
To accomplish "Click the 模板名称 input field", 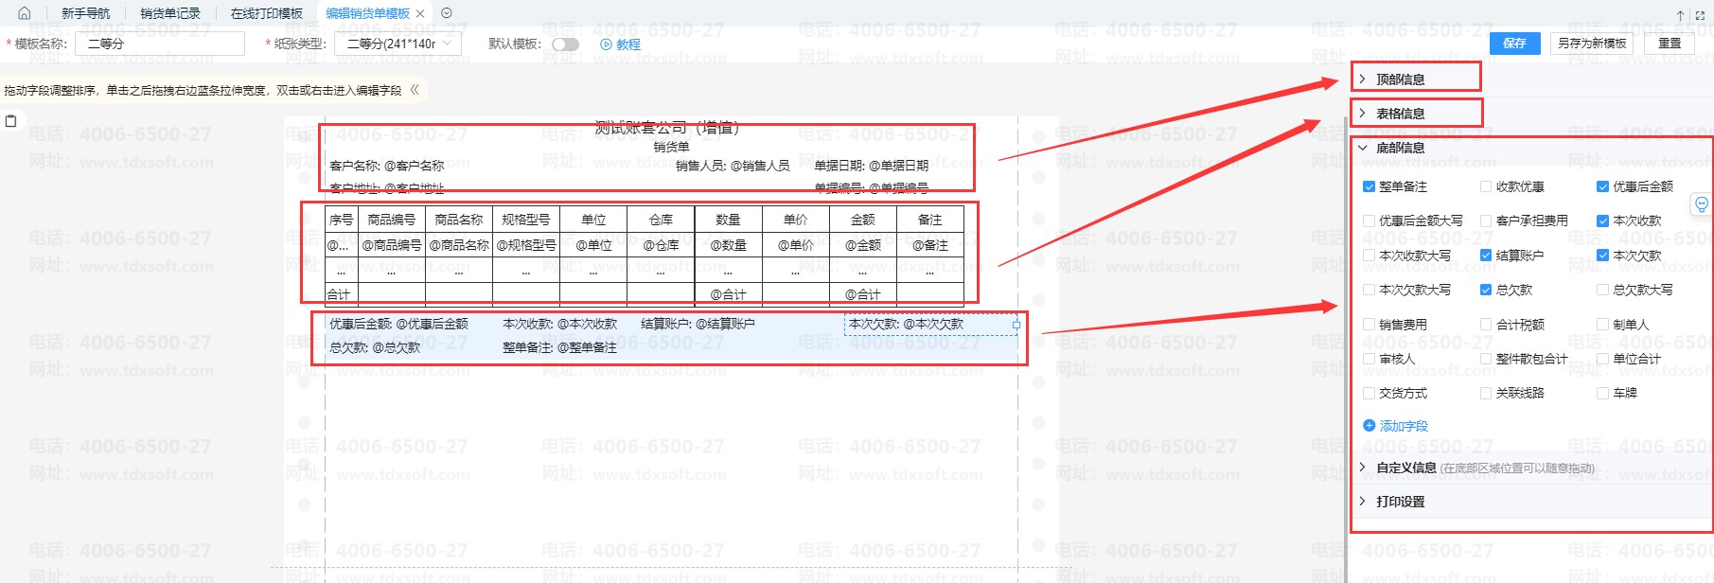I will (160, 44).
